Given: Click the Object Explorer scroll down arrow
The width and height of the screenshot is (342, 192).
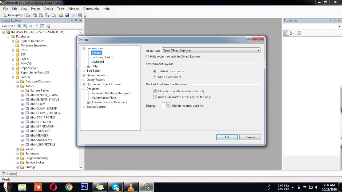Looking at the screenshot, I should [x=81, y=168].
